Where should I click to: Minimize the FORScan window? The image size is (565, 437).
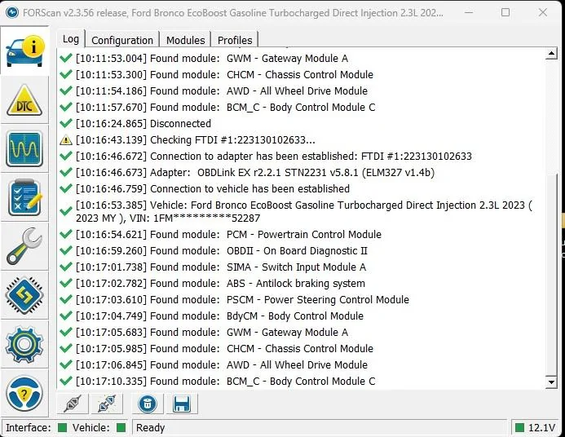pos(469,12)
